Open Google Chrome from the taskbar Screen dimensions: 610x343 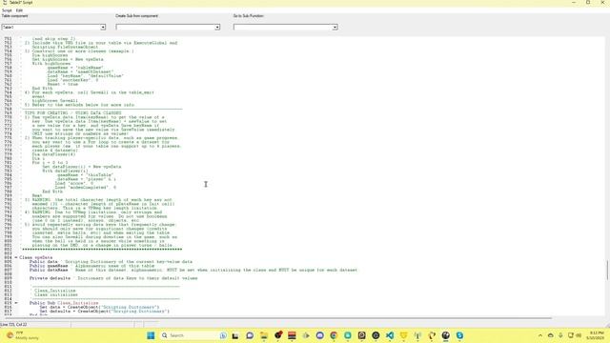pos(334,335)
